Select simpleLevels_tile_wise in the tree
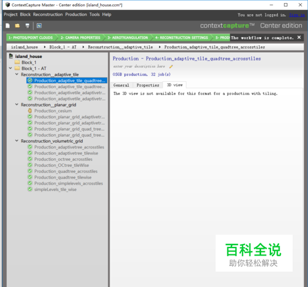 pyautogui.click(x=55, y=189)
